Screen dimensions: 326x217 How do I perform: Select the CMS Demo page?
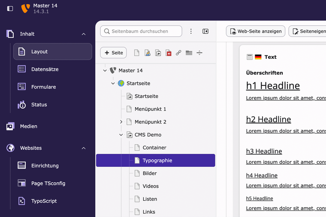148,135
